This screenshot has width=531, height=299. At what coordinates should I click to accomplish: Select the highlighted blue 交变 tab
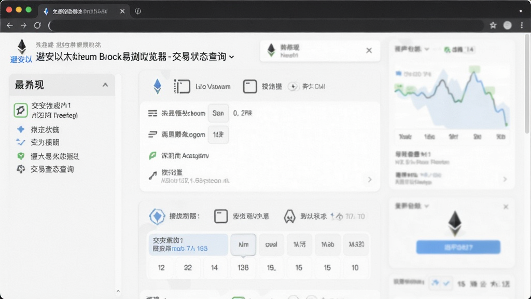tap(188, 244)
